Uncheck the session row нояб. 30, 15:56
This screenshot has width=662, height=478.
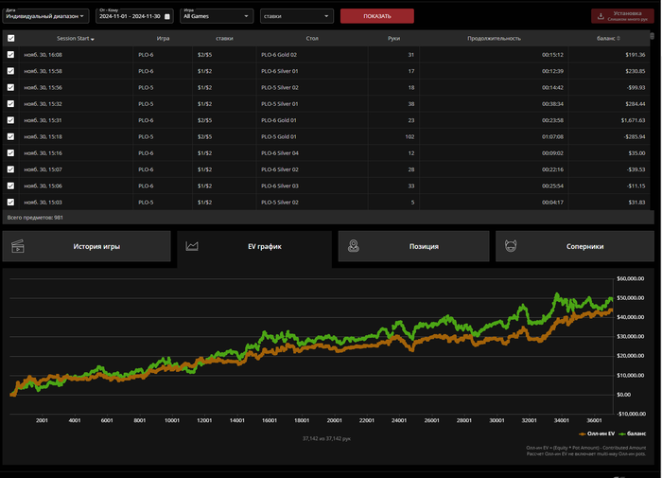[x=11, y=87]
